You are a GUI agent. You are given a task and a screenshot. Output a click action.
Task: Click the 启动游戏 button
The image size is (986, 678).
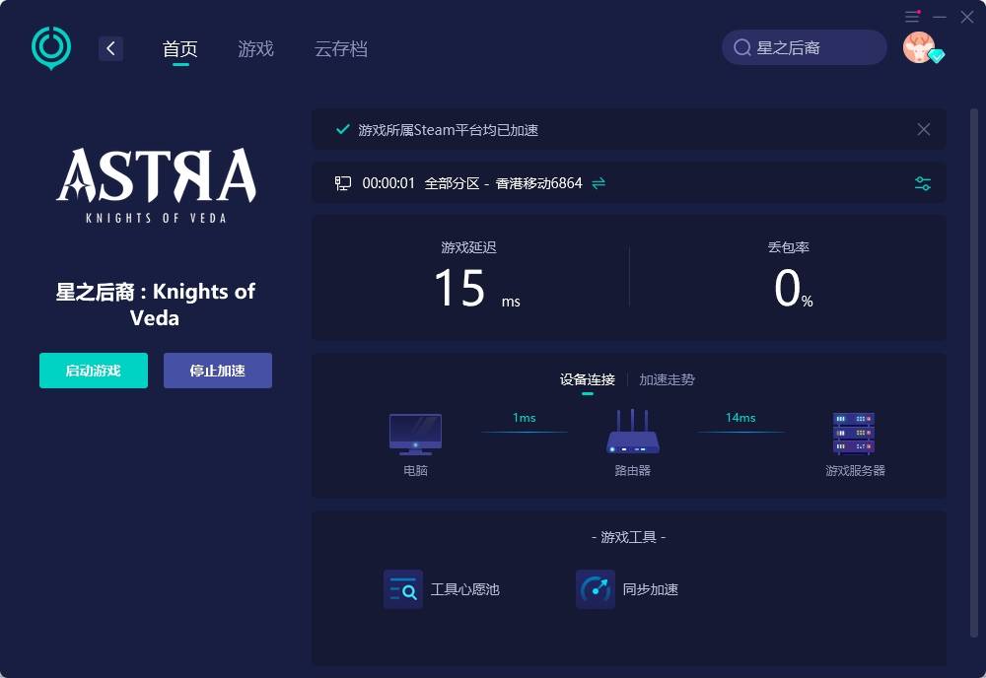[94, 371]
